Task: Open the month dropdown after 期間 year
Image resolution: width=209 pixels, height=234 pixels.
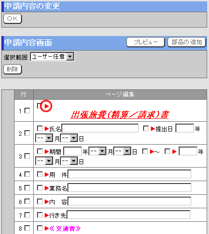Action: pos(98,151)
